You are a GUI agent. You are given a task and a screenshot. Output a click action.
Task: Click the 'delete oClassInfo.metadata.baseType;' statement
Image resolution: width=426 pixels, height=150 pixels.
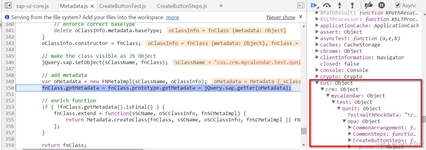tap(108, 30)
